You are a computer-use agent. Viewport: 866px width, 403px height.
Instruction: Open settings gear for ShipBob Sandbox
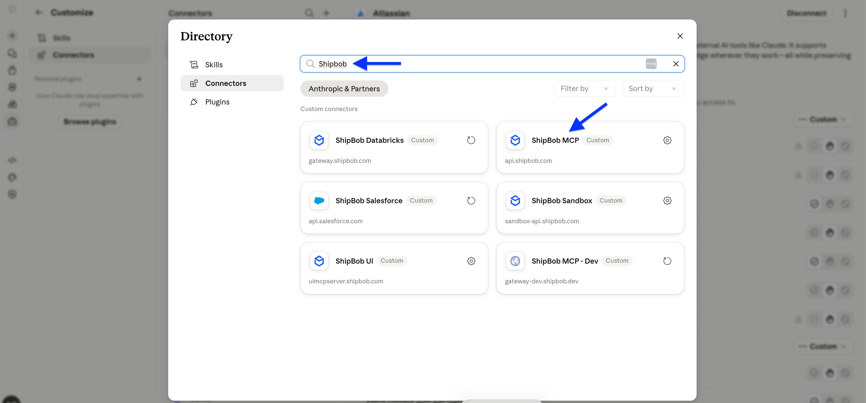tap(667, 201)
